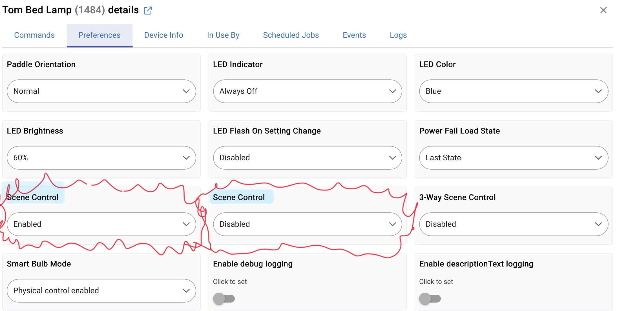Switch to the Commands tab
Screen dimensions: 617x311
point(34,35)
